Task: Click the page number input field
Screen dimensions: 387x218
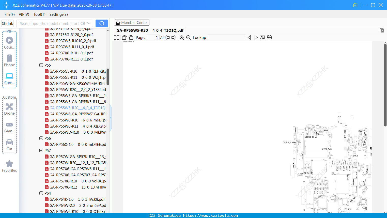Action: coord(153,37)
